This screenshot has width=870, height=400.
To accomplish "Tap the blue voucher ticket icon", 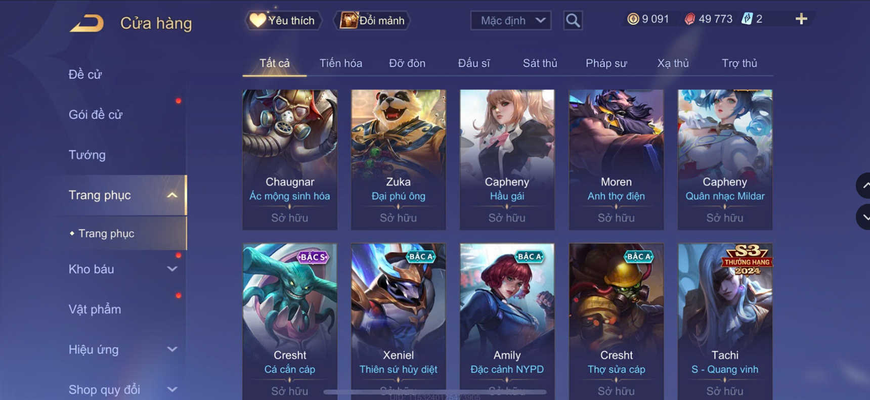I will point(747,19).
